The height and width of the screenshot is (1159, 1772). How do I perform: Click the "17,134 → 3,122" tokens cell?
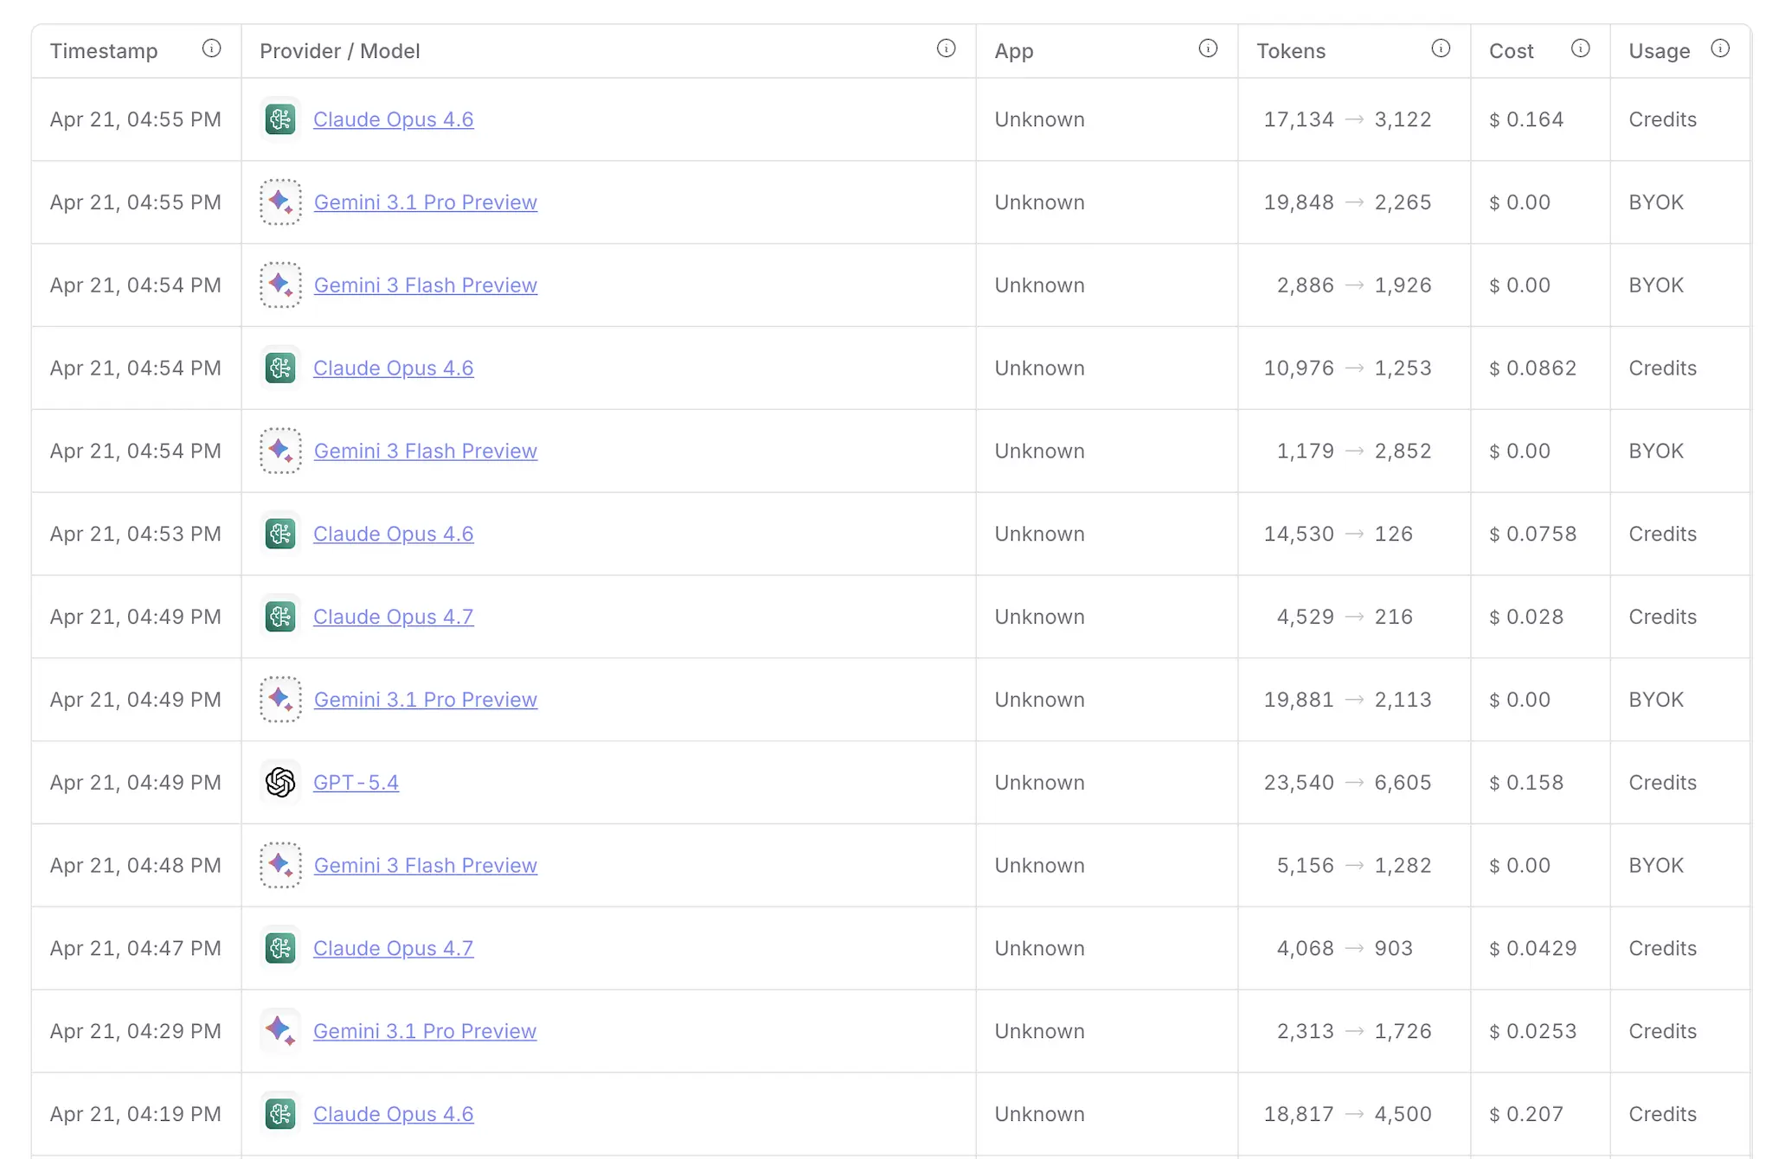coord(1347,119)
